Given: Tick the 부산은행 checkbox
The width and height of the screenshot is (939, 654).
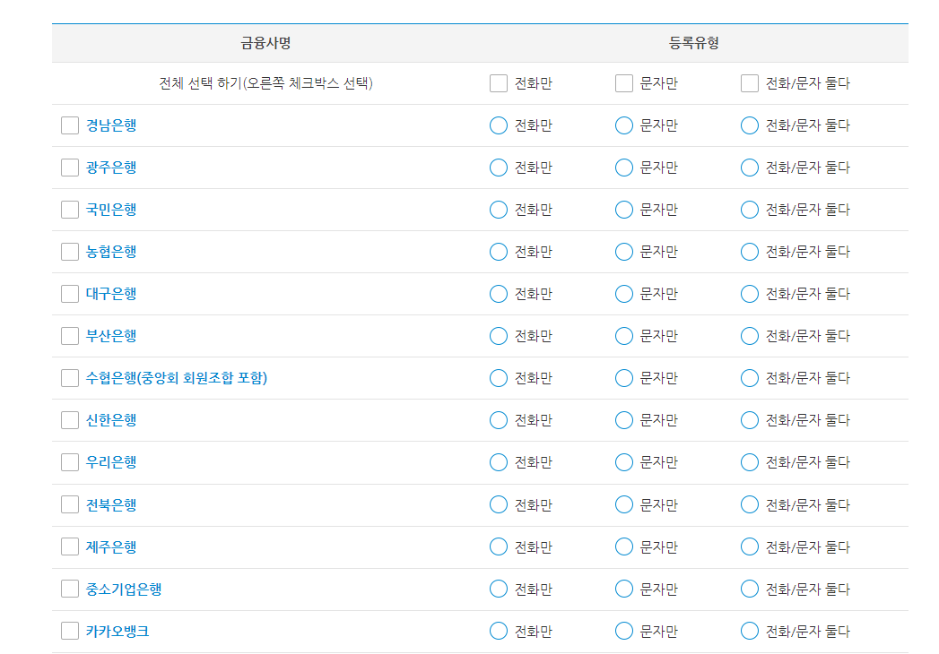Looking at the screenshot, I should click(x=70, y=336).
